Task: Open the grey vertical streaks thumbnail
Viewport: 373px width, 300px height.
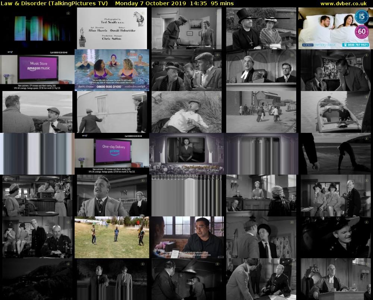Action: (x=186, y=196)
